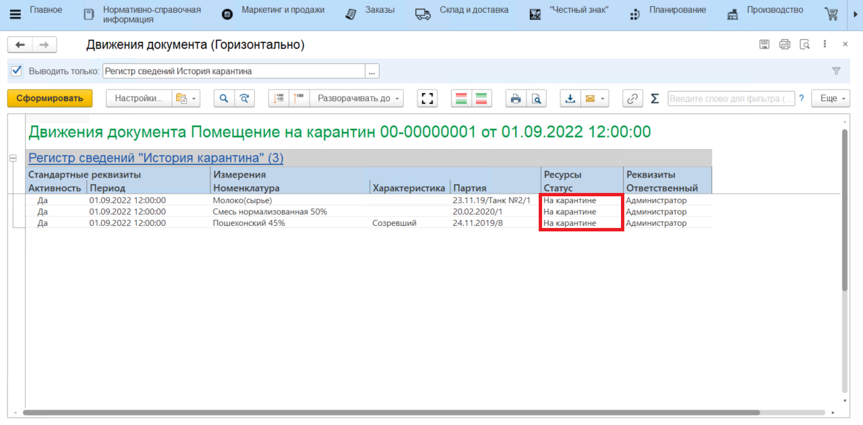
Task: Click the printer icon in report toolbar
Action: click(x=516, y=98)
